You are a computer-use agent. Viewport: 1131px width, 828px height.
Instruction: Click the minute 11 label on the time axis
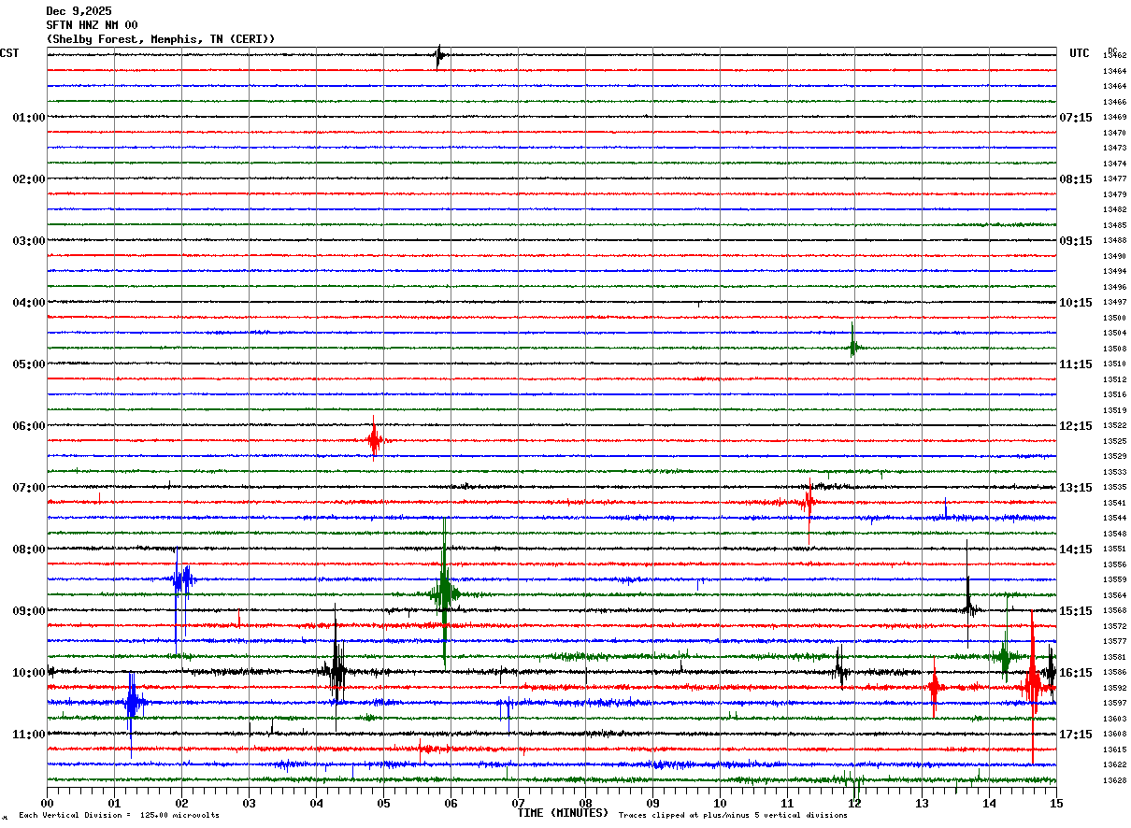[x=787, y=803]
